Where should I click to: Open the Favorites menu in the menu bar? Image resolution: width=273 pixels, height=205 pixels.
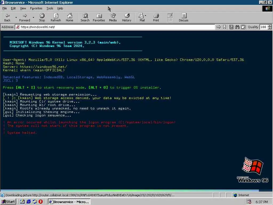pos(36,8)
